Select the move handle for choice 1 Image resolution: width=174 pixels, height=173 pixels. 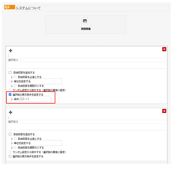(x=11, y=51)
